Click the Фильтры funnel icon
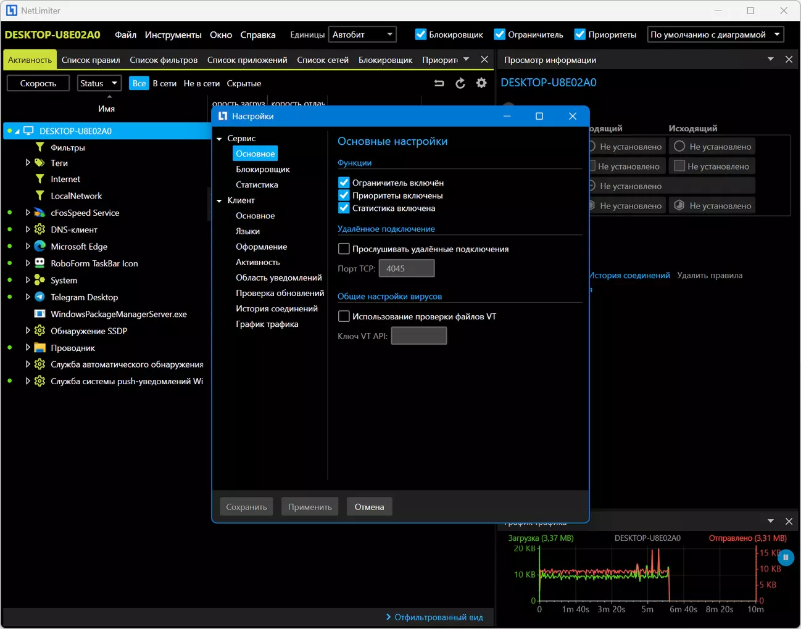This screenshot has height=629, width=801. [40, 147]
